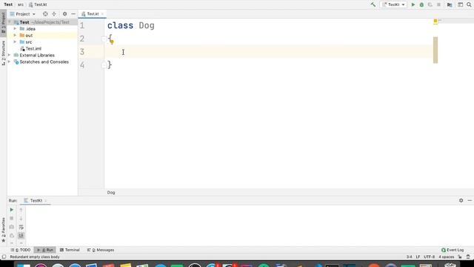This screenshot has width=474, height=267.
Task: Open the Event Log
Action: pyautogui.click(x=453, y=250)
